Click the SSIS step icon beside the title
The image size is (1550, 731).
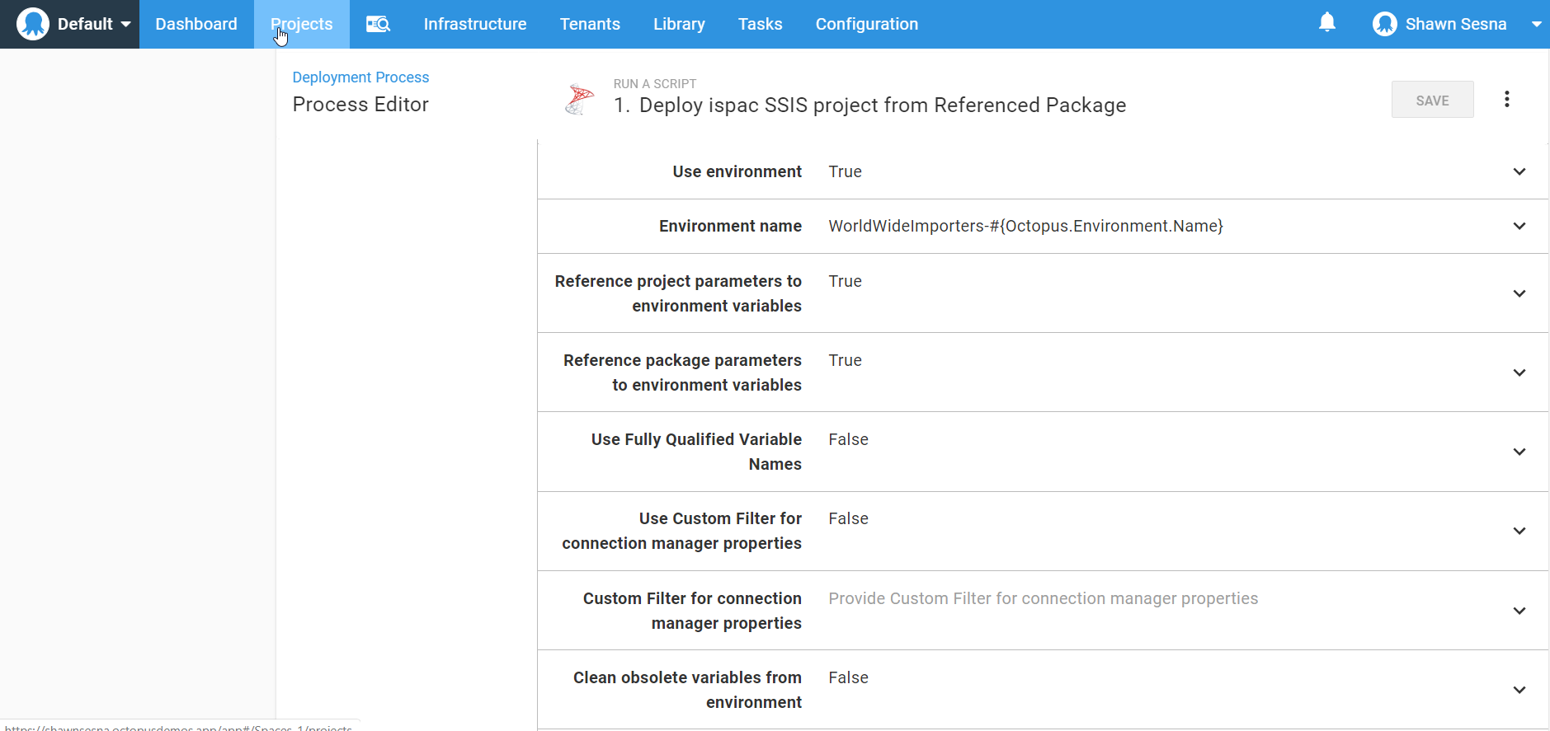click(579, 100)
